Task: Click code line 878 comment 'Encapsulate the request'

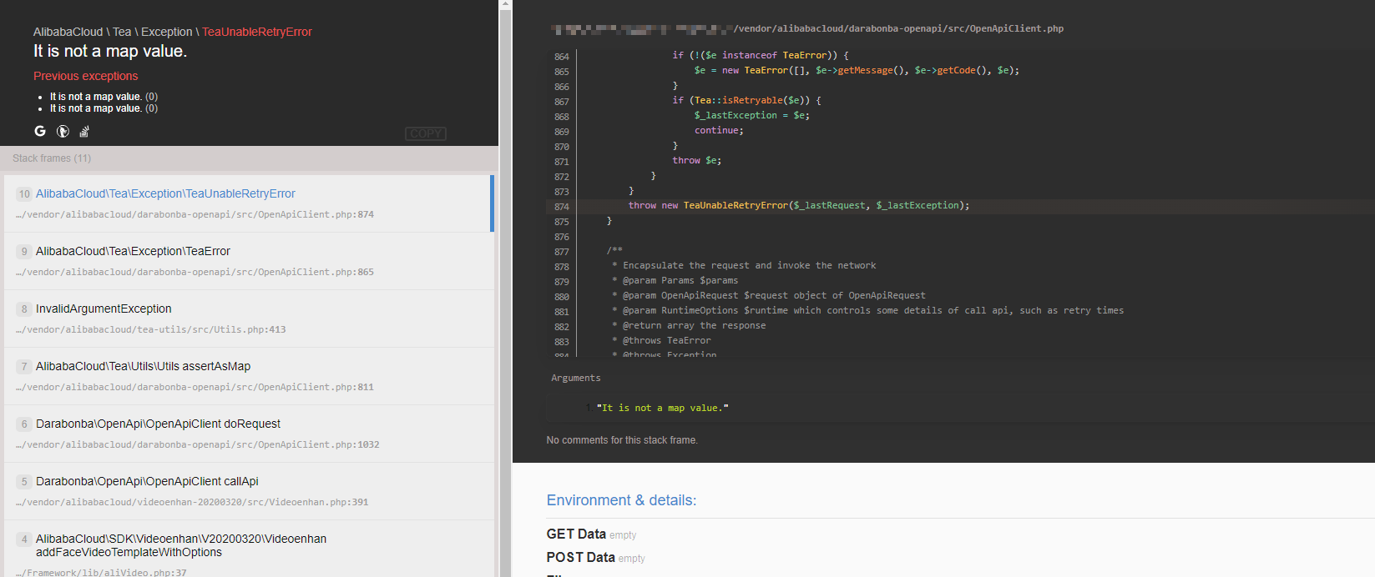Action: (744, 266)
